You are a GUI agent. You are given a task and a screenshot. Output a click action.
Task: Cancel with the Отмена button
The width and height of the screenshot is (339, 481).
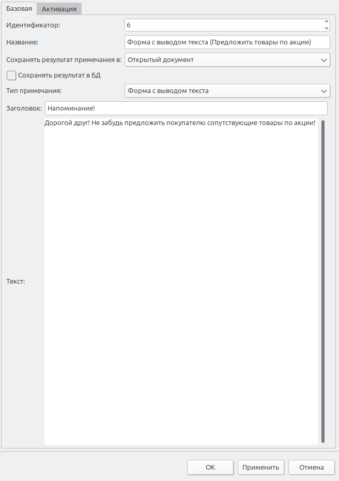point(311,467)
